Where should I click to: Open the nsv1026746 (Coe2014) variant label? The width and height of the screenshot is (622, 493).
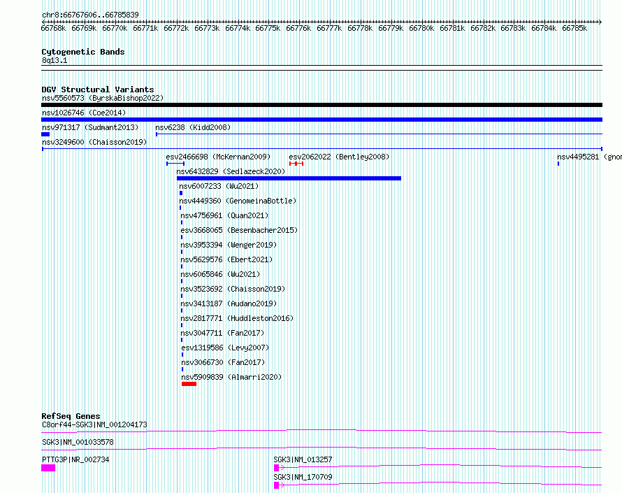click(x=84, y=113)
